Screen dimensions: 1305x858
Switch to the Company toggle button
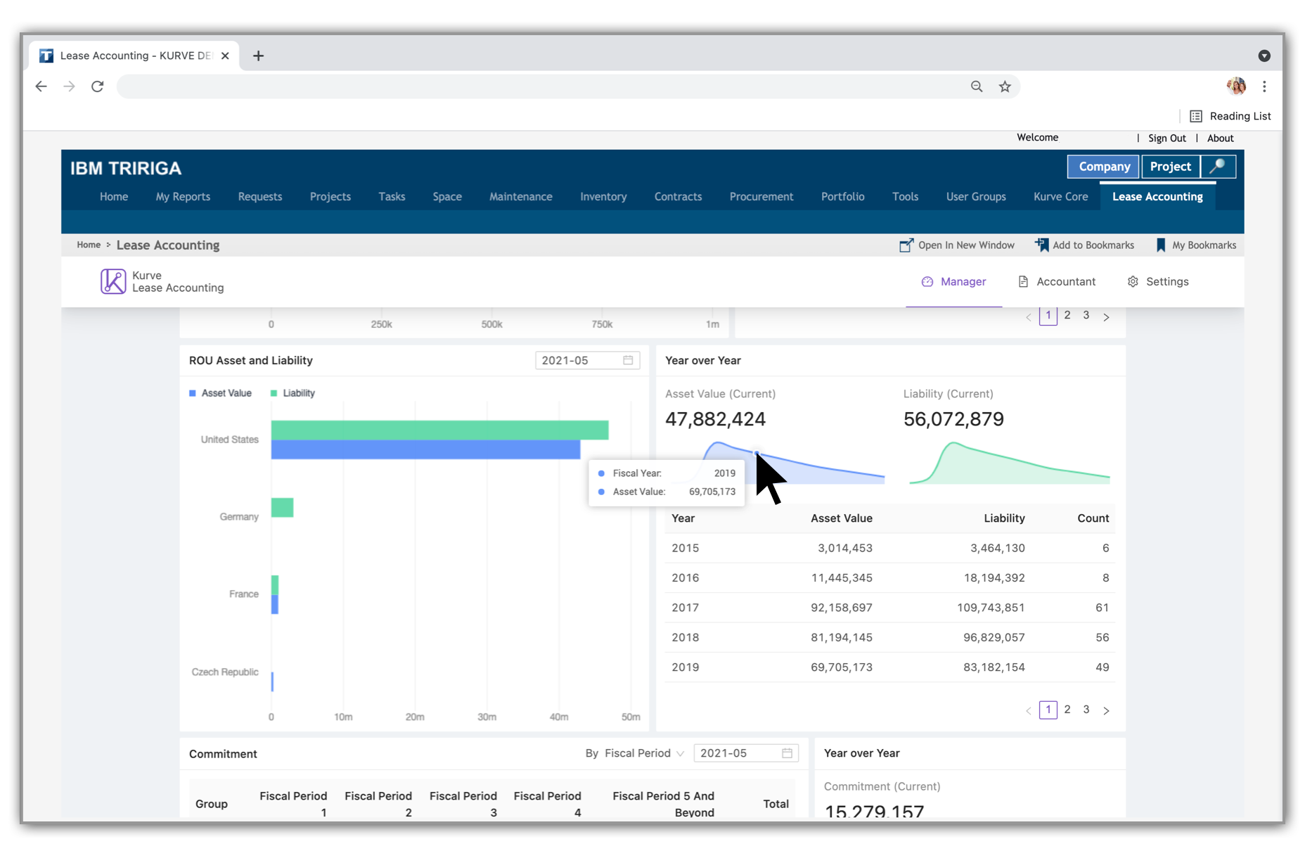click(x=1104, y=167)
